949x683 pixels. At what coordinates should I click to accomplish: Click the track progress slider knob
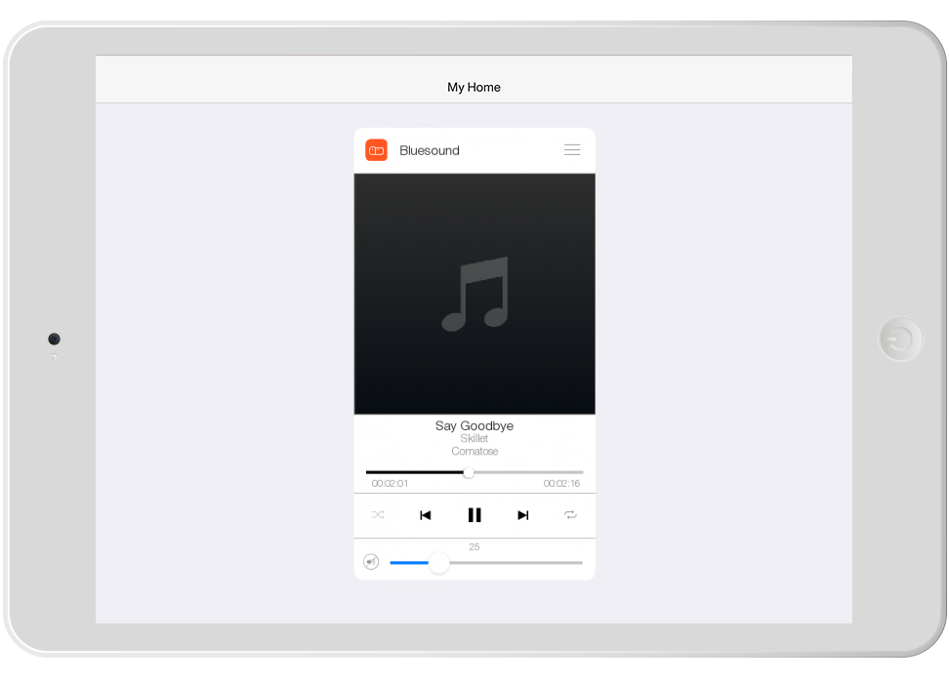pos(469,472)
